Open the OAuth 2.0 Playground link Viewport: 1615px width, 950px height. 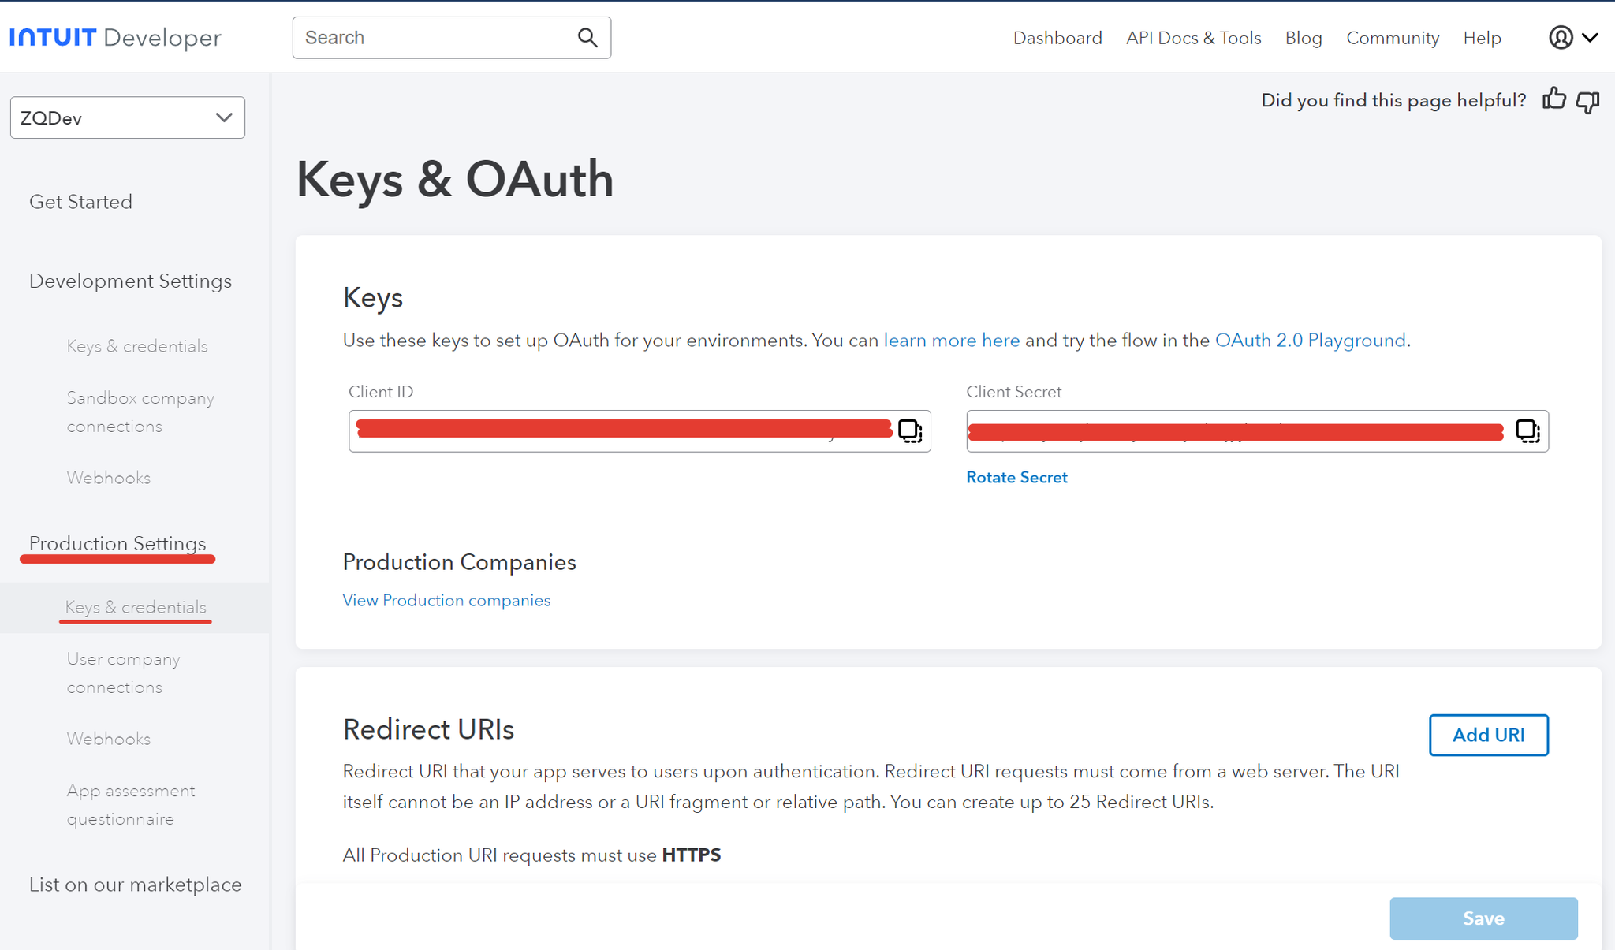(x=1310, y=340)
